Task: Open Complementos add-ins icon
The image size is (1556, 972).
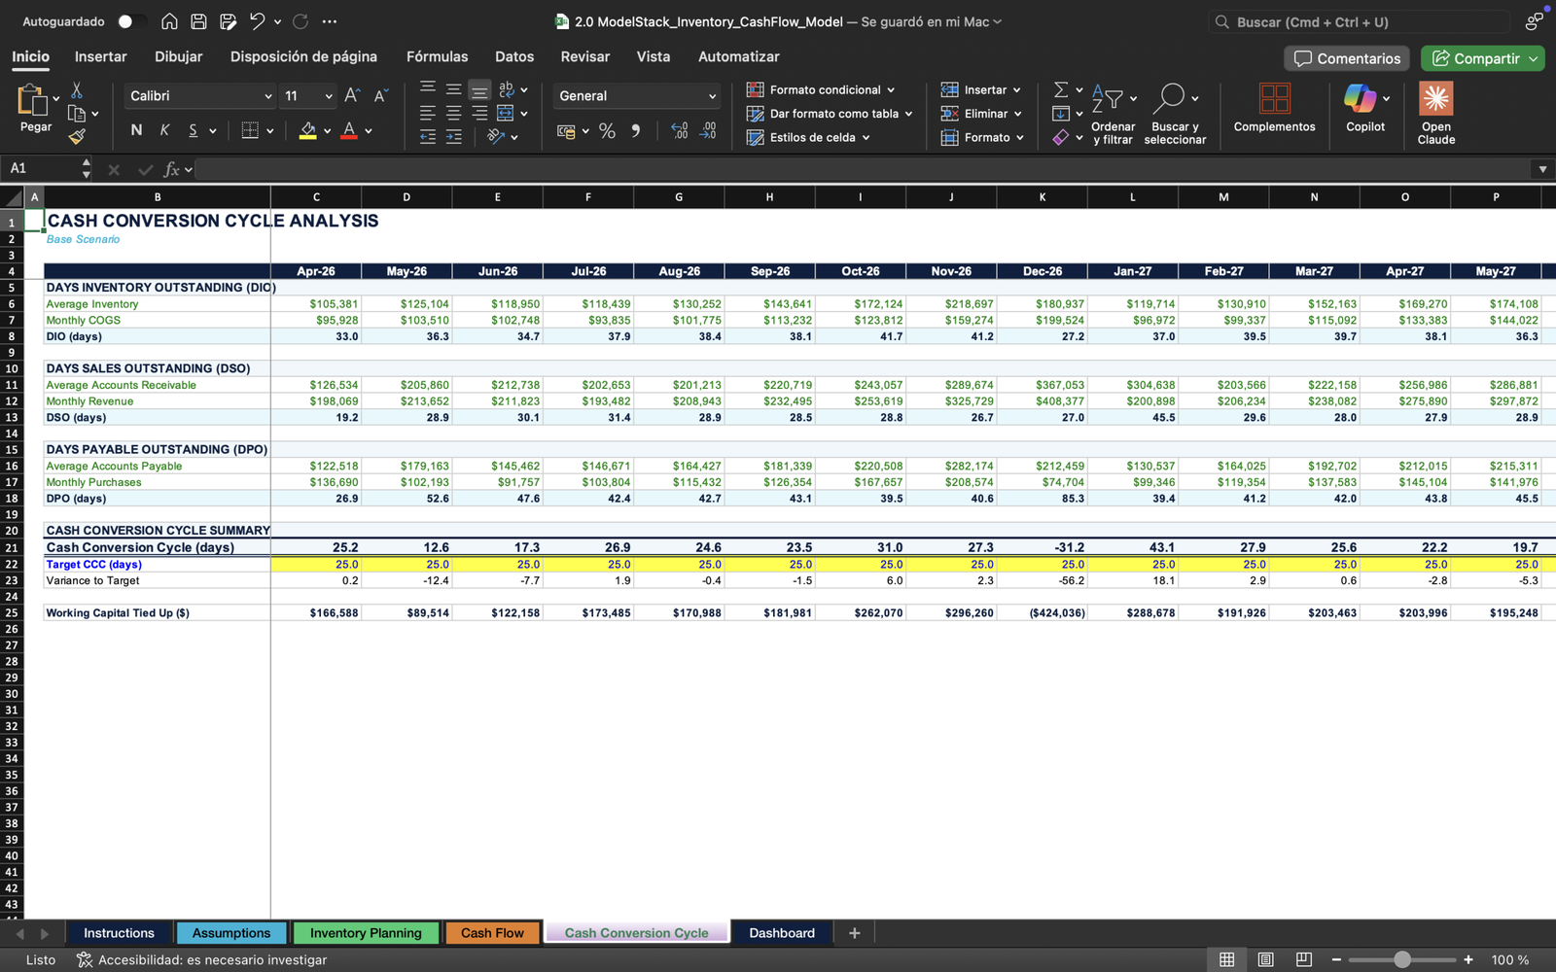Action: [1274, 99]
